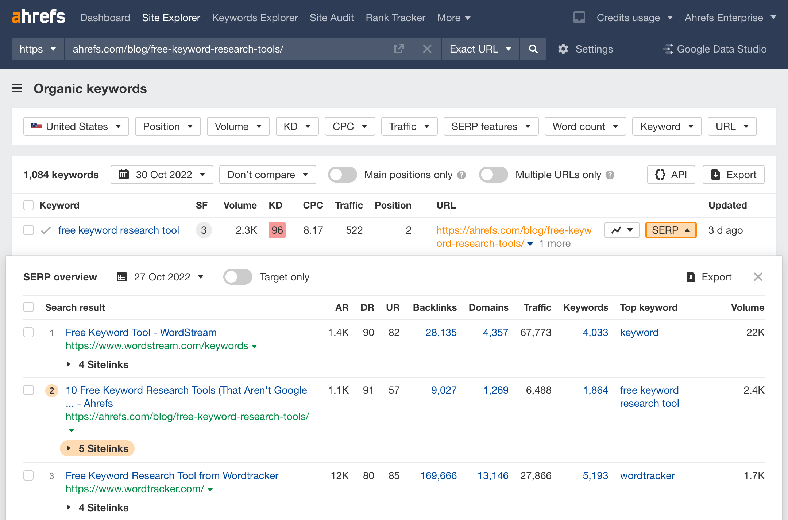
Task: Click the orange SERP button
Action: [671, 230]
